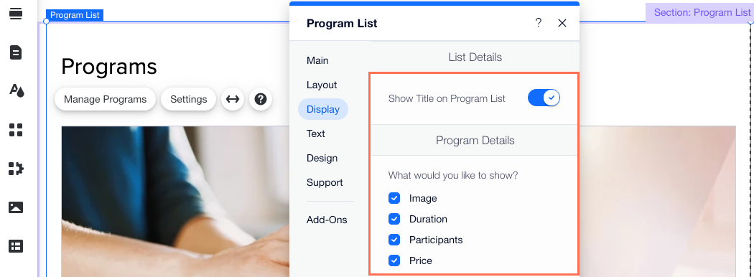Switch to the Design tab
The image size is (754, 277).
click(322, 158)
